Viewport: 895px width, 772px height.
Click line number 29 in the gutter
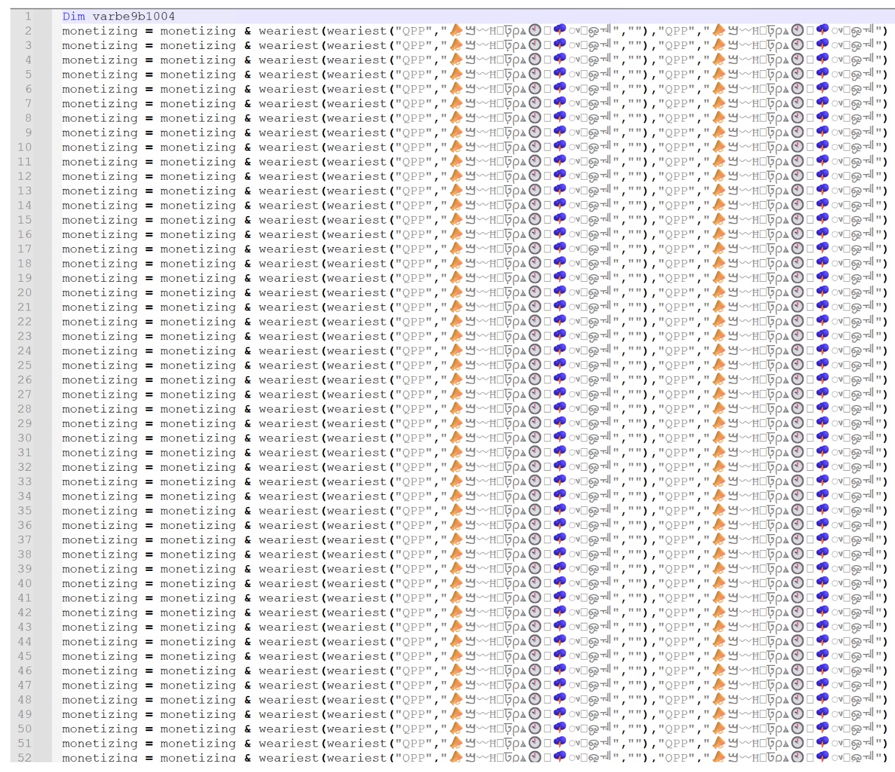(25, 423)
